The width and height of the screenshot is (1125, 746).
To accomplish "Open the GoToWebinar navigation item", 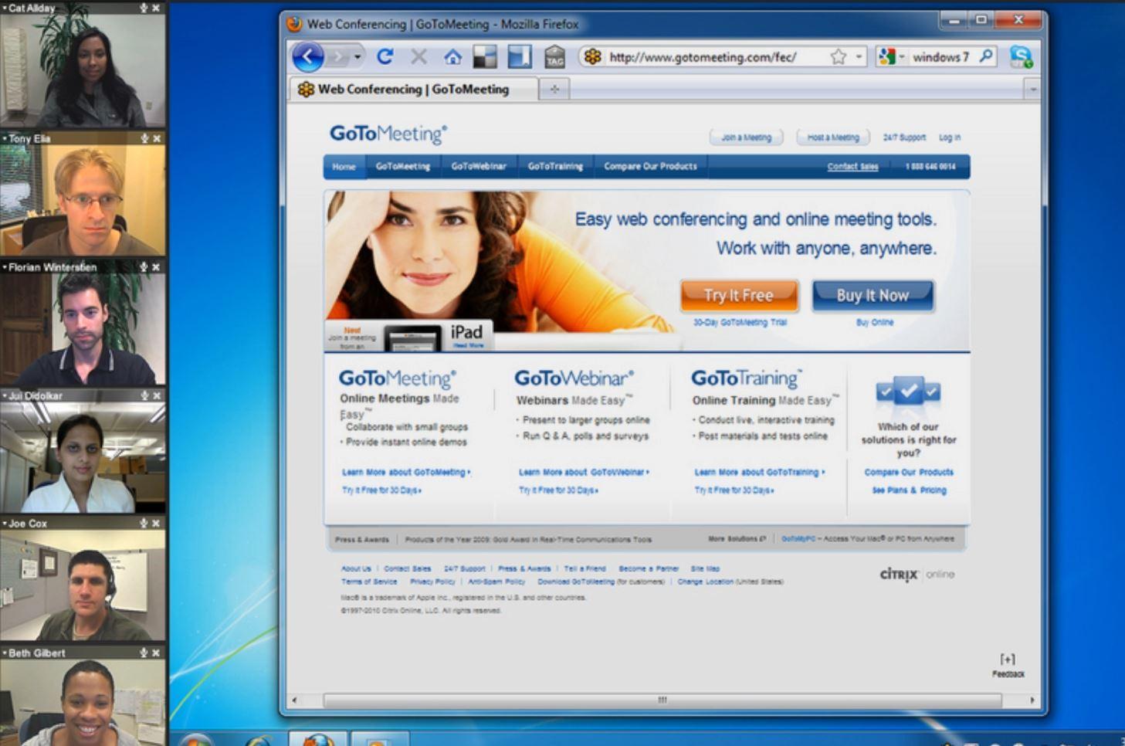I will tap(479, 166).
